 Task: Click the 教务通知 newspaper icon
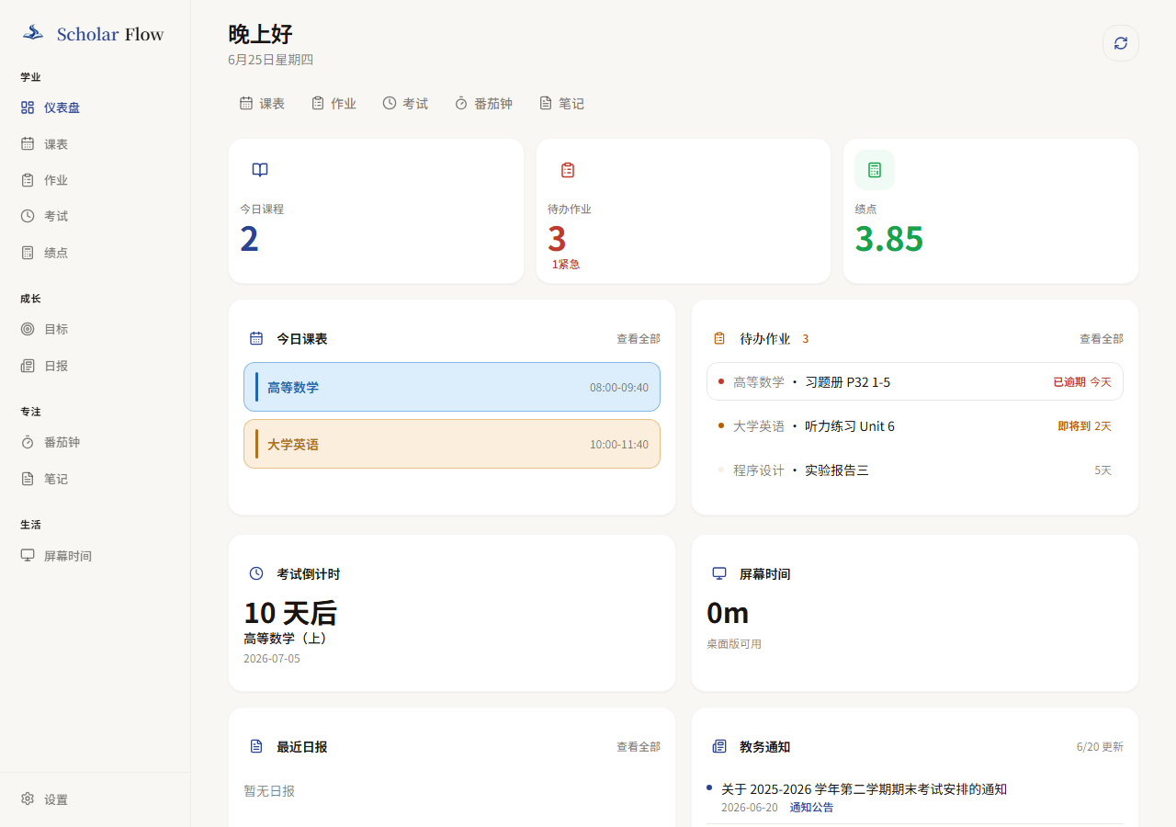(719, 746)
